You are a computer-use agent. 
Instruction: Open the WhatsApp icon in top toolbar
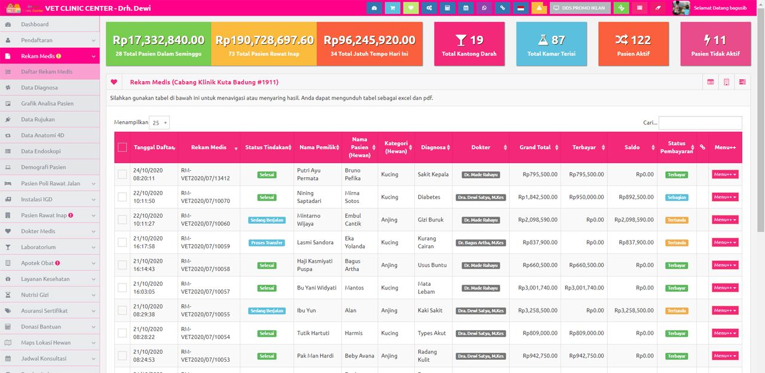point(484,8)
